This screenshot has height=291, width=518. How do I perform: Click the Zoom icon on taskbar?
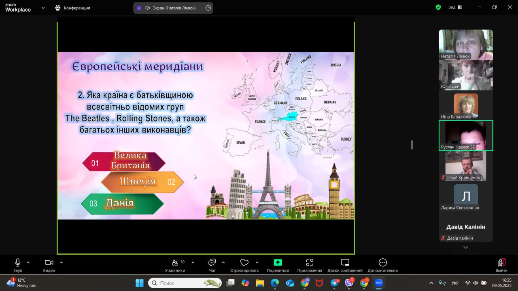tap(379, 283)
